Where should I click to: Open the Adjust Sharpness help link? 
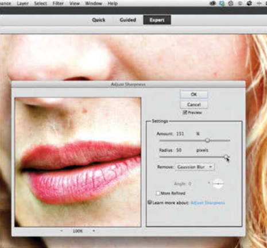tap(208, 203)
